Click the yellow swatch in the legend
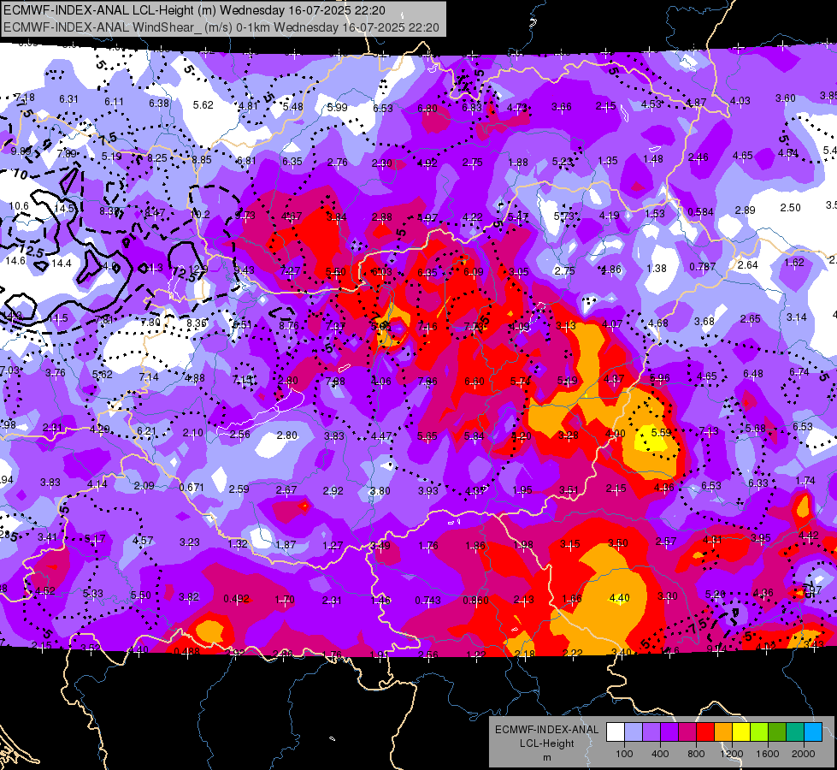This screenshot has width=837, height=770. pos(741,731)
